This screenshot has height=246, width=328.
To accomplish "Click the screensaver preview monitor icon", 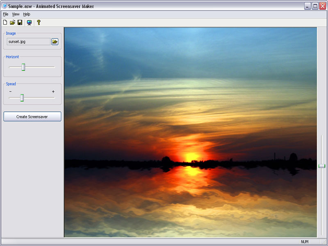I will 29,23.
